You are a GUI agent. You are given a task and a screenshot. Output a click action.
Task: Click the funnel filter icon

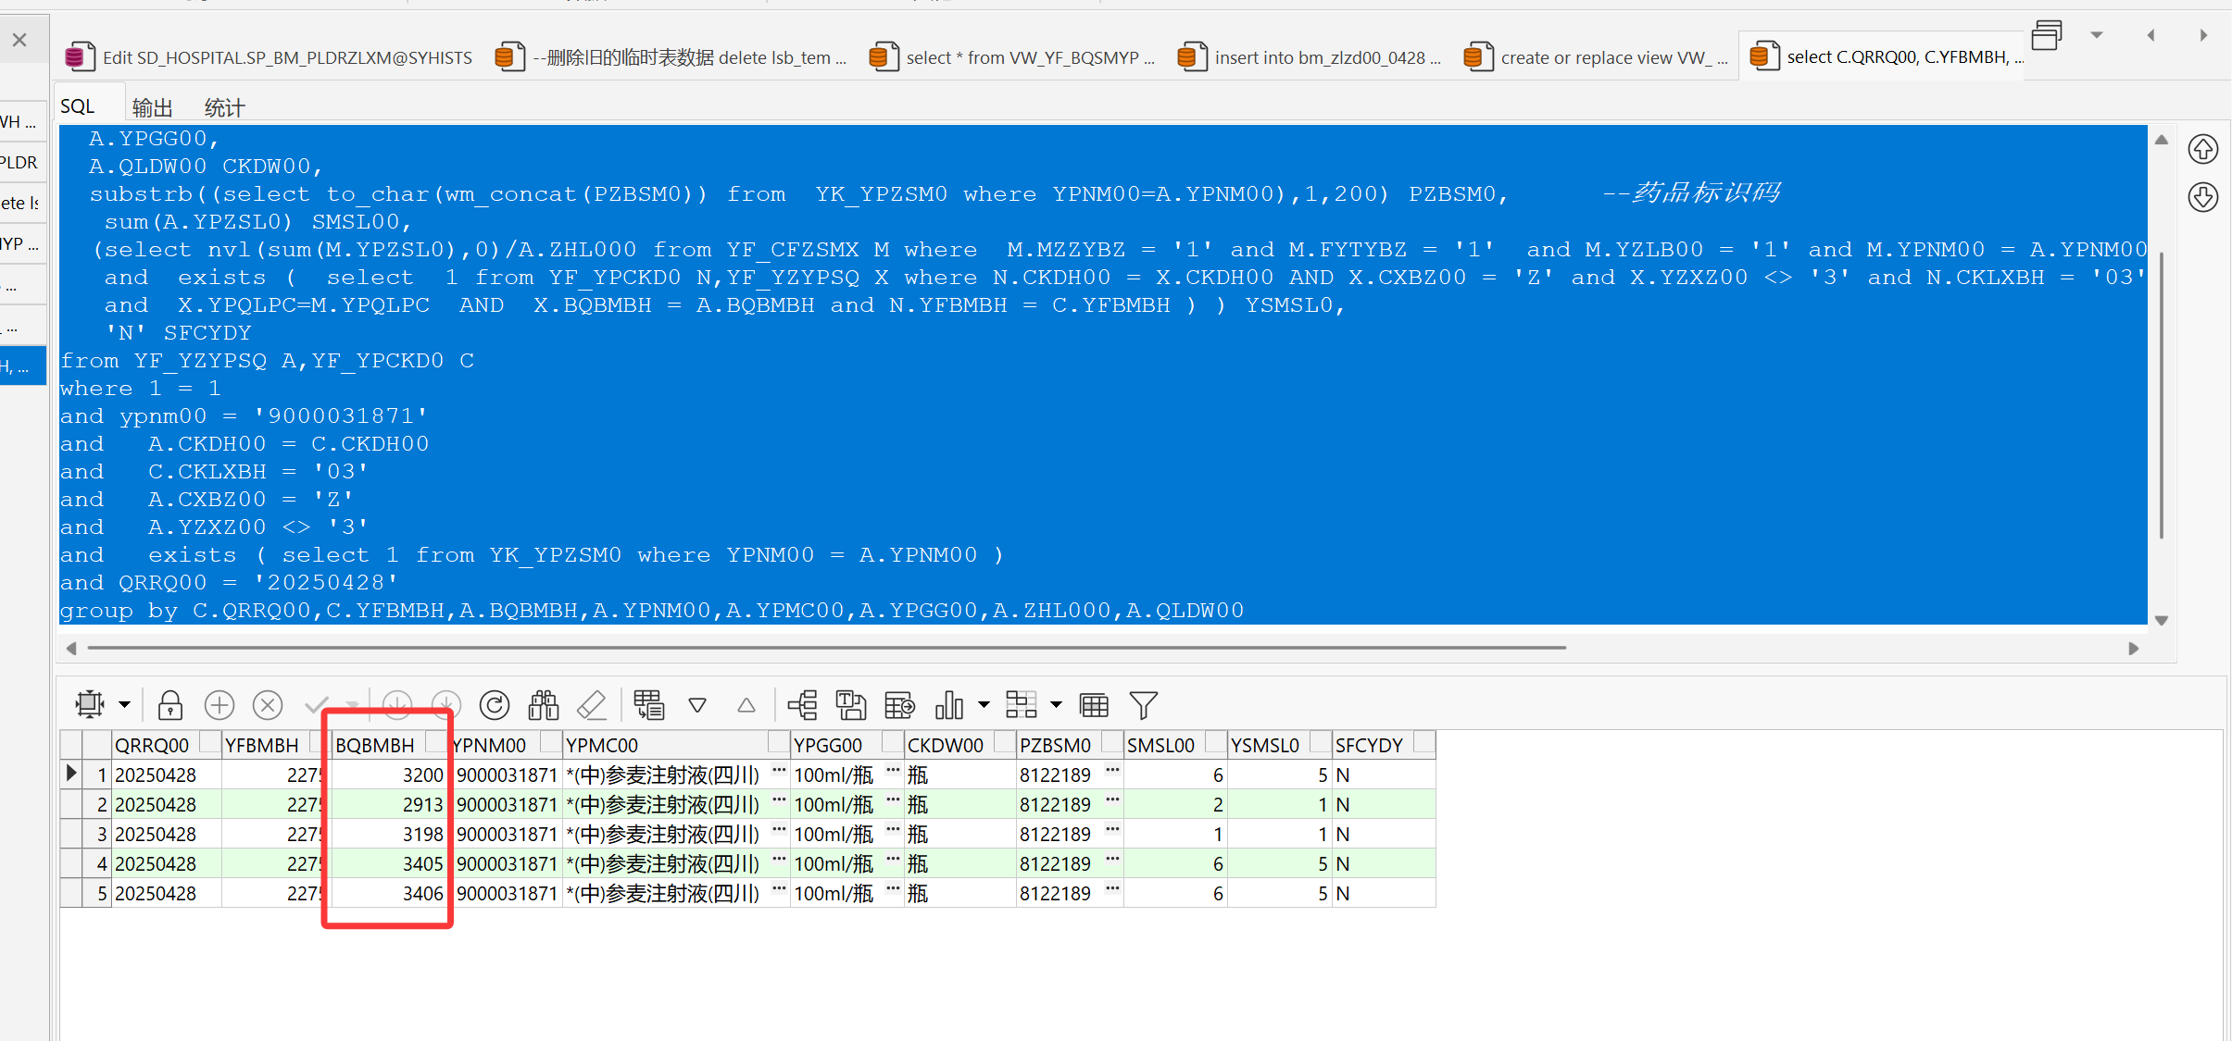tap(1144, 705)
